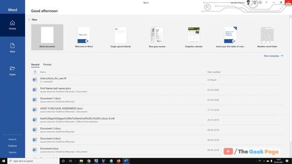Click file icon of Document 4.docx
Image resolution: width=292 pixels, height=164 pixels.
pyautogui.click(x=35, y=140)
